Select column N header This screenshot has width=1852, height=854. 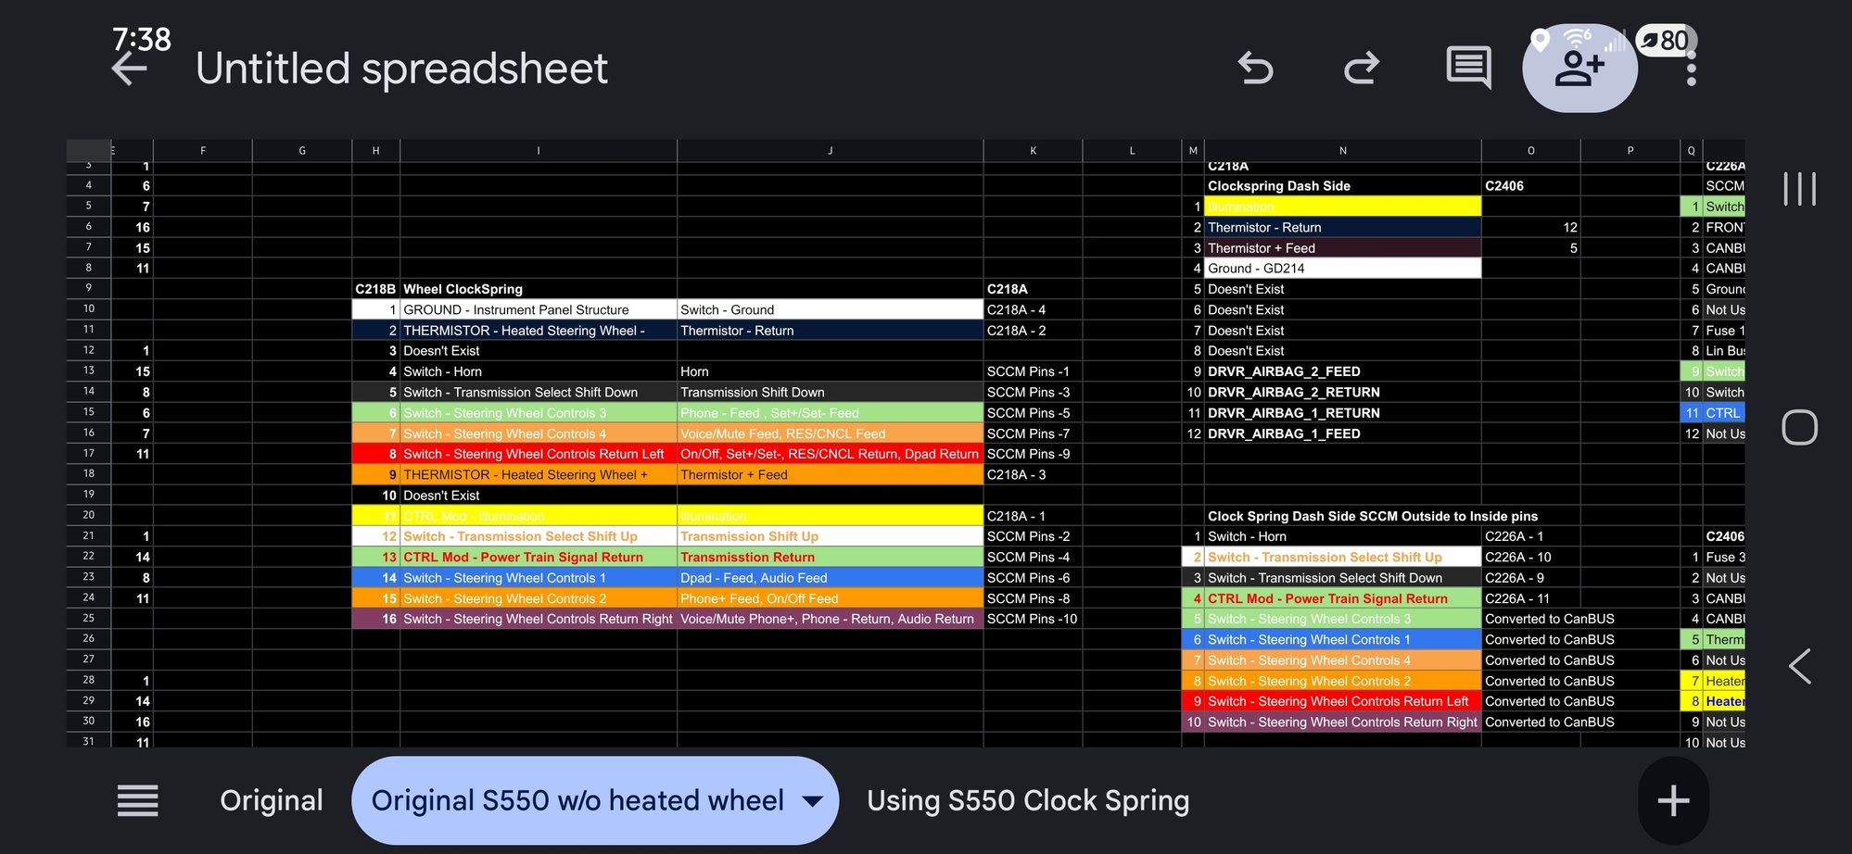click(1342, 150)
